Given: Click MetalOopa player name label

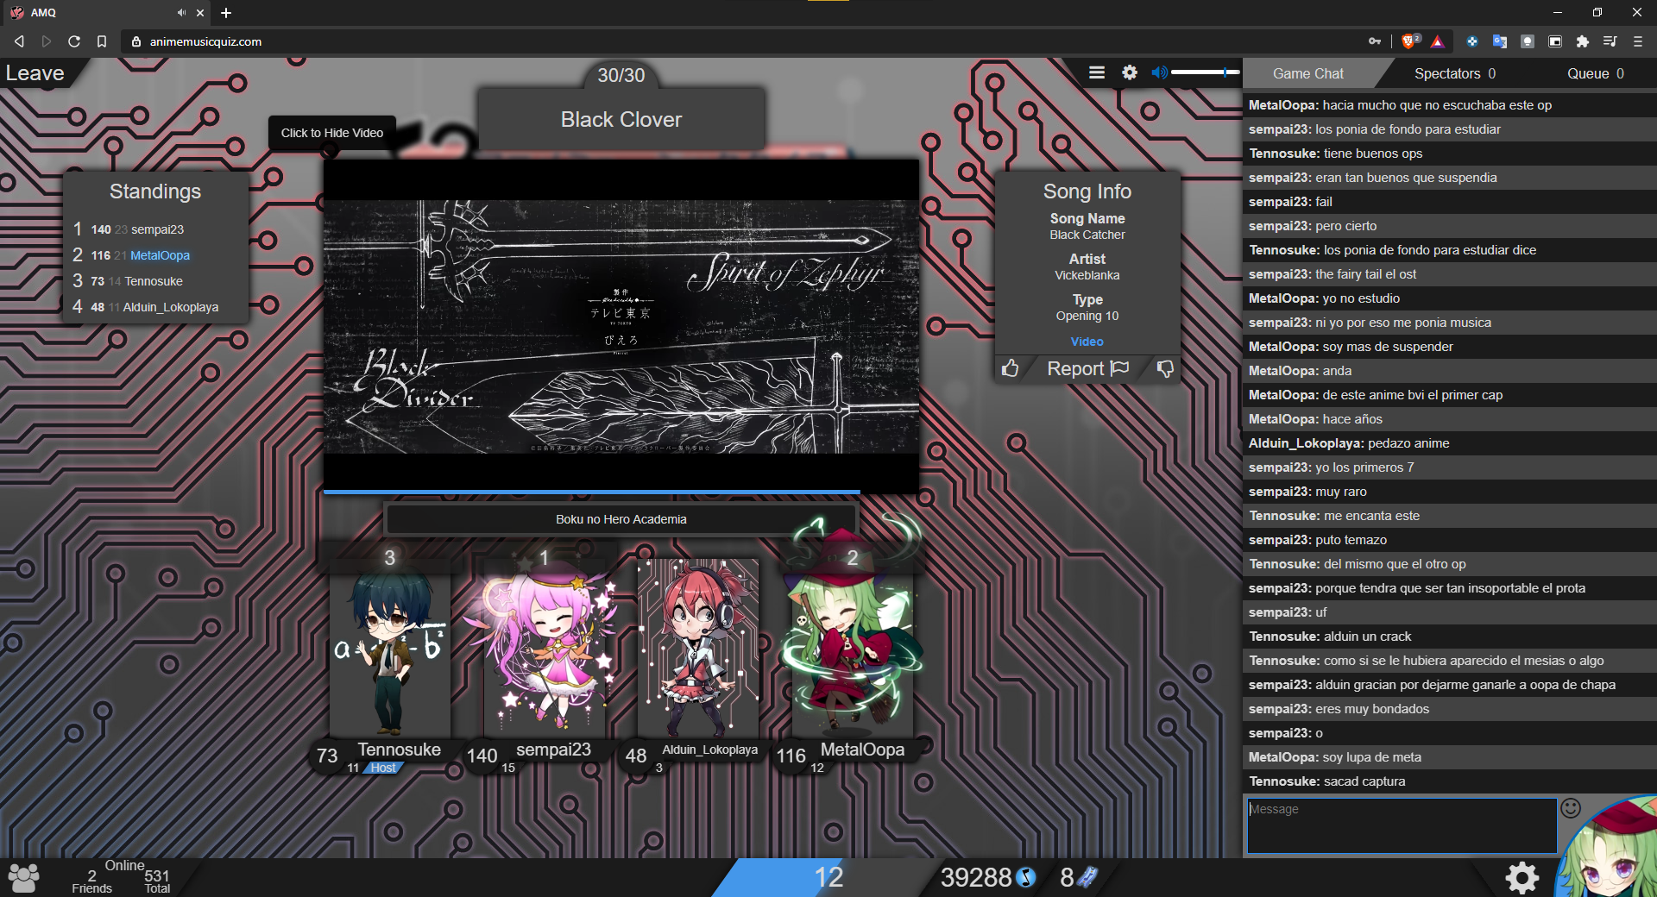Looking at the screenshot, I should pyautogui.click(x=862, y=750).
